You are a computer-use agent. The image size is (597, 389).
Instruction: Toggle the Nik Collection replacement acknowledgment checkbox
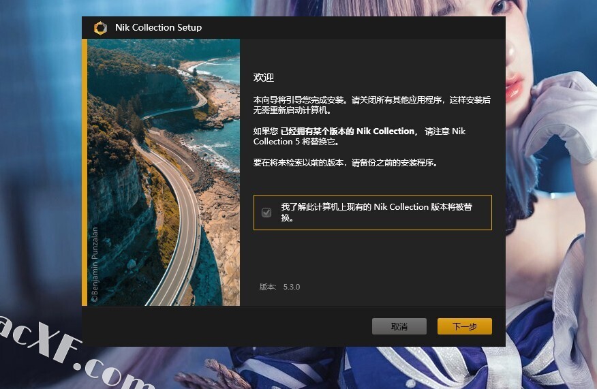pyautogui.click(x=266, y=213)
